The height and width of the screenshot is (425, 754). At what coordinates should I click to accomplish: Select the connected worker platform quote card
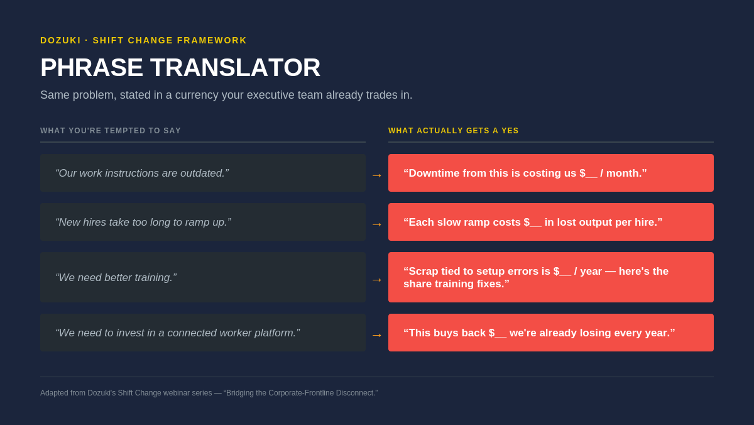point(203,333)
